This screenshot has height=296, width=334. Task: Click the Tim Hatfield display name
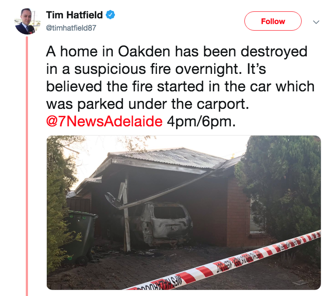tap(74, 15)
